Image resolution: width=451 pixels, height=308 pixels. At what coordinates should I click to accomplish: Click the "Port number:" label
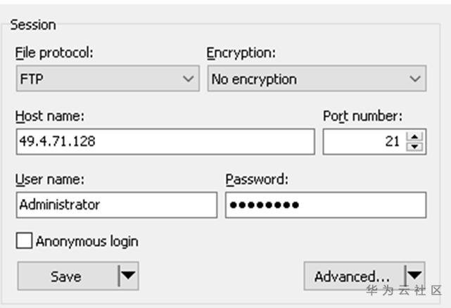(362, 116)
